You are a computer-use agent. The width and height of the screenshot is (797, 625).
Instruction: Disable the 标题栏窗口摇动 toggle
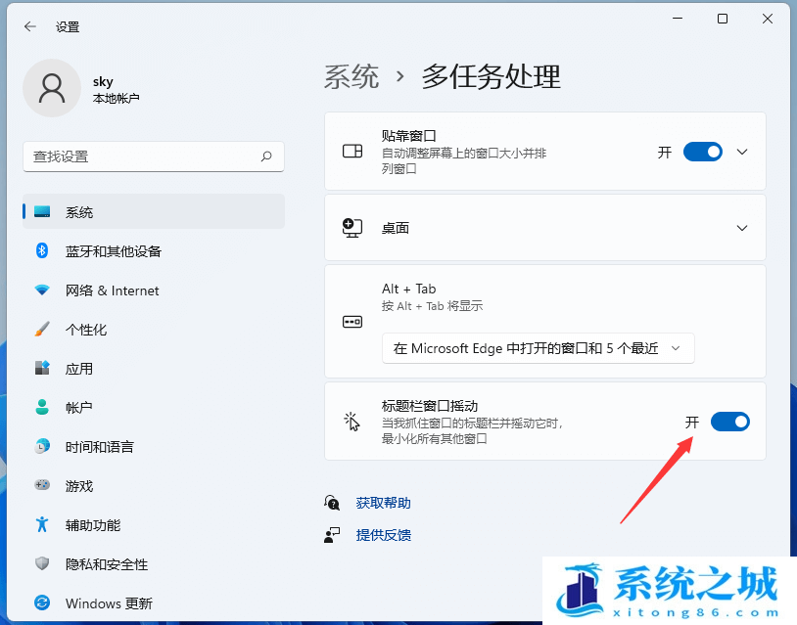tap(730, 422)
